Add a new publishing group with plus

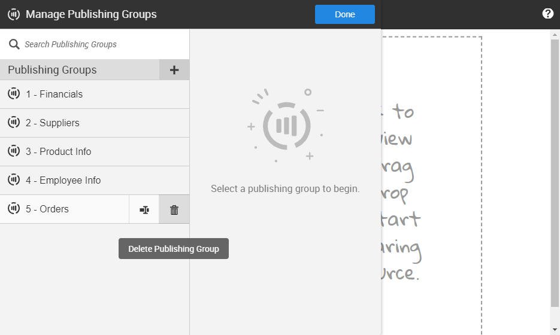174,70
